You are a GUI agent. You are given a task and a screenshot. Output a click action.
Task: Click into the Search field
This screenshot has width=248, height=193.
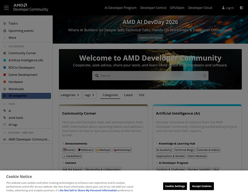point(150,76)
